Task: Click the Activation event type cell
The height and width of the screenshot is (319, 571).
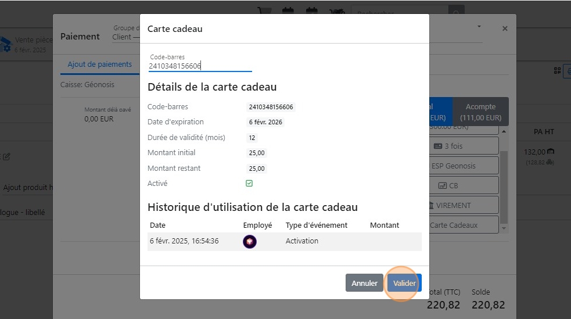Action: point(302,241)
